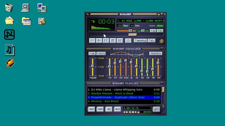Click the 12K band slider handle
225x126 pixels.
[147, 71]
